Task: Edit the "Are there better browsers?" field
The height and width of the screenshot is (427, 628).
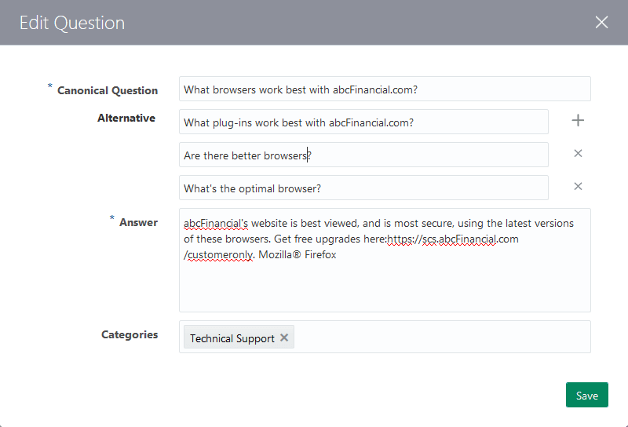Action: coord(363,155)
